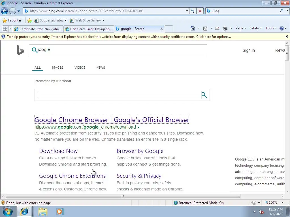Open a new blank tab

click(x=169, y=29)
